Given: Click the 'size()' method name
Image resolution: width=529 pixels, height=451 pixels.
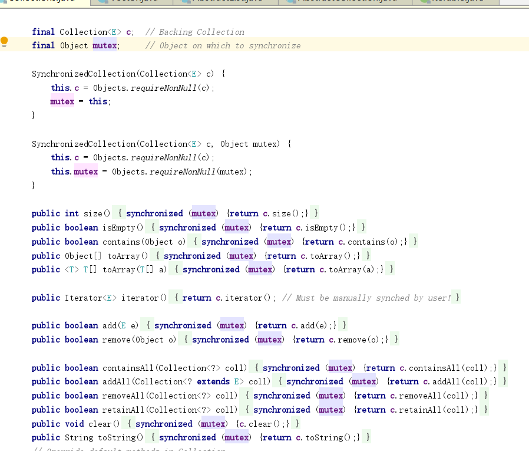Looking at the screenshot, I should tap(97, 213).
